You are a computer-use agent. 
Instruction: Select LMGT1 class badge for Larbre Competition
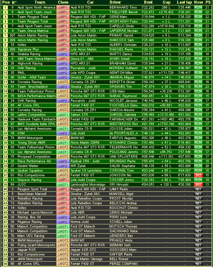point(63,115)
